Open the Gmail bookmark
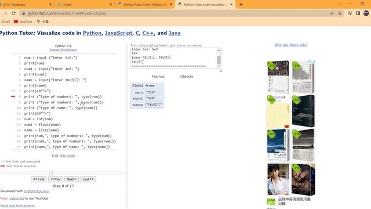The width and height of the screenshot is (371, 209). click(x=5, y=21)
